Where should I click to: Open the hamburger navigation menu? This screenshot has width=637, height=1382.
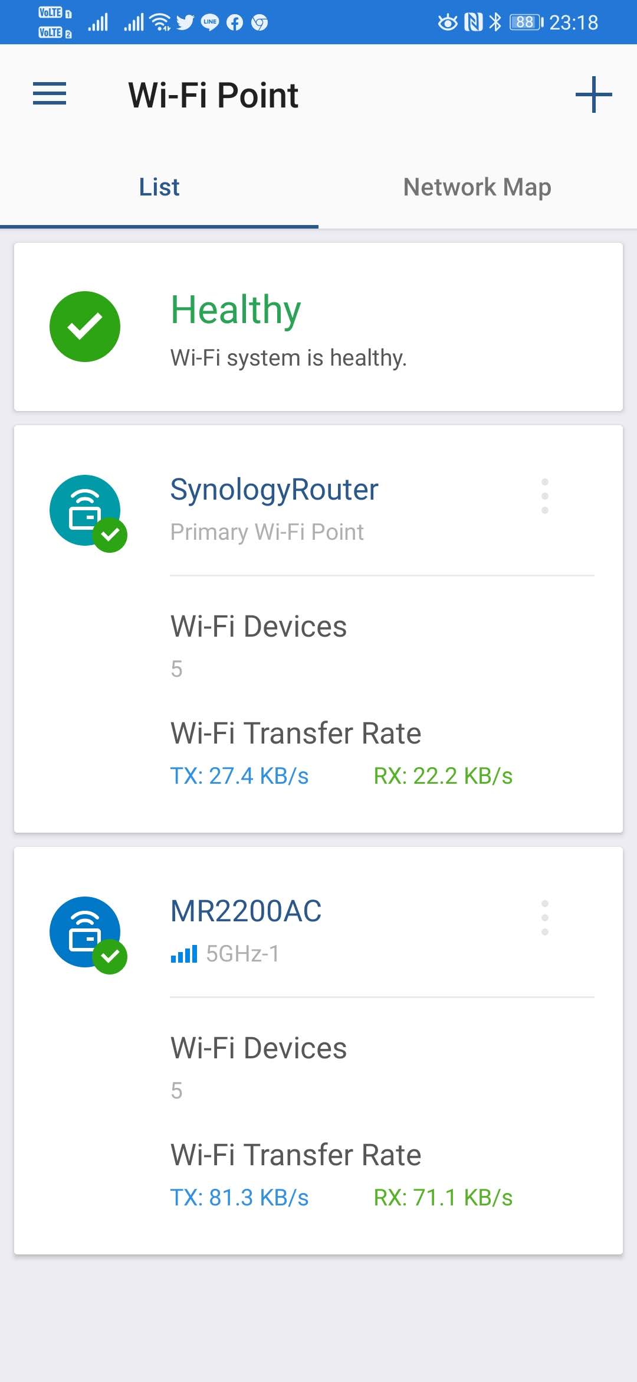(50, 94)
